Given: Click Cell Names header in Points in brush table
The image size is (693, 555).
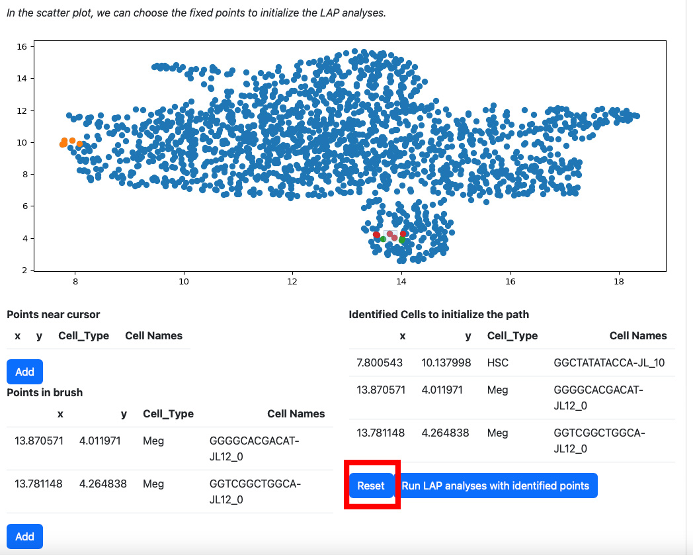Looking at the screenshot, I should point(296,413).
